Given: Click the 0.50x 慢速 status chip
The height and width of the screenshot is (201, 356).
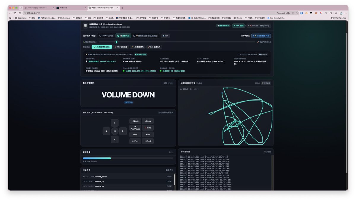Looking at the screenshot, I should pos(239,26).
